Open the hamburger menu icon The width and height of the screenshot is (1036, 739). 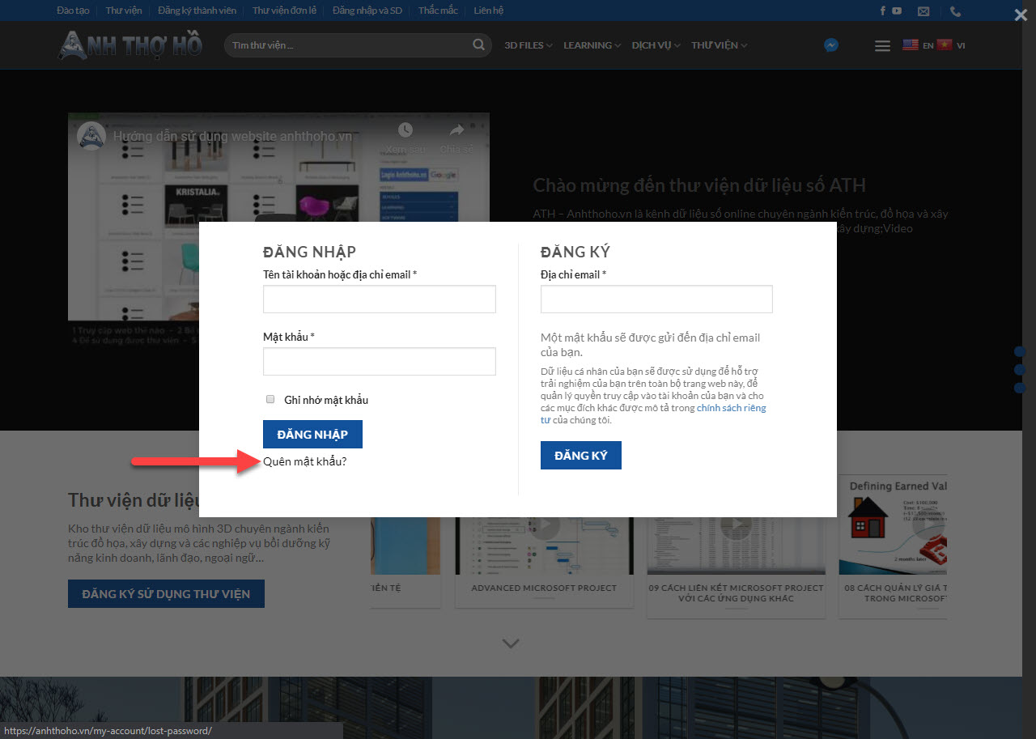tap(882, 46)
